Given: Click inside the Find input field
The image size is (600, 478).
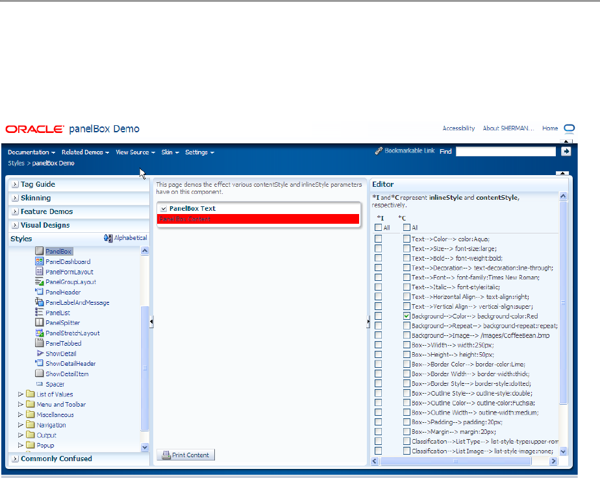Looking at the screenshot, I should click(x=505, y=151).
